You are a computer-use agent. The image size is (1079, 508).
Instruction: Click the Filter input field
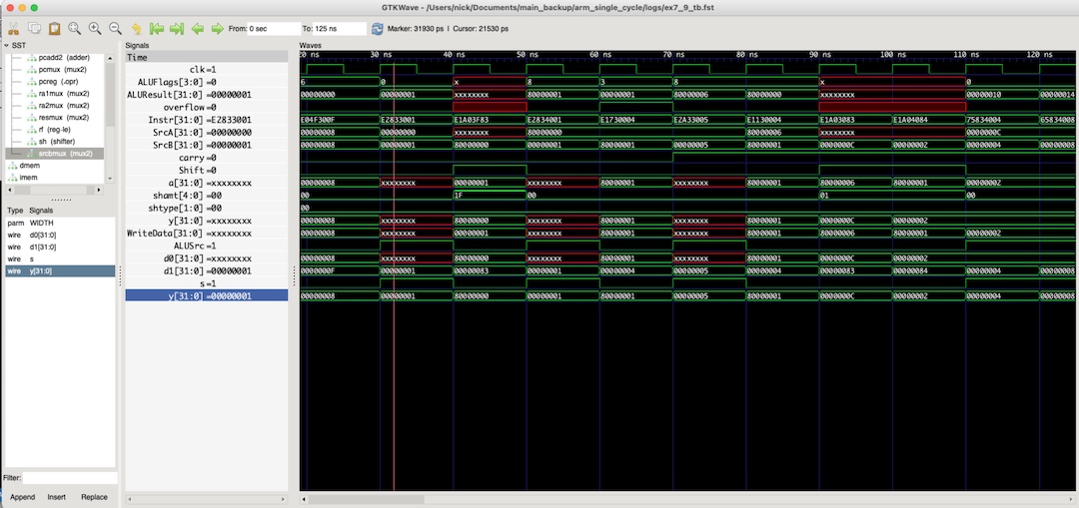coord(70,478)
